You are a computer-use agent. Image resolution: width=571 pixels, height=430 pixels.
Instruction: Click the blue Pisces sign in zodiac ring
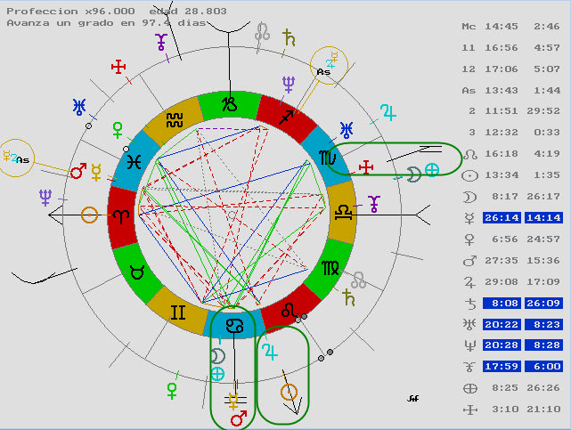pos(135,160)
